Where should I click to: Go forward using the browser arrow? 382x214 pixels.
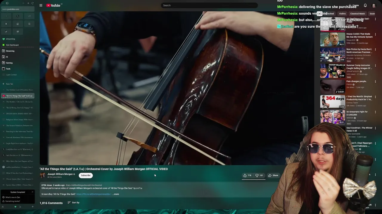(x=28, y=3)
